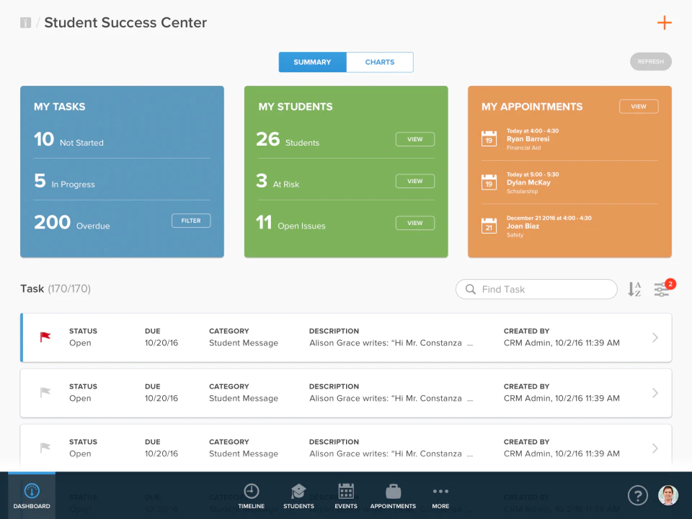Sort tasks with the A-Z sort icon

[634, 289]
